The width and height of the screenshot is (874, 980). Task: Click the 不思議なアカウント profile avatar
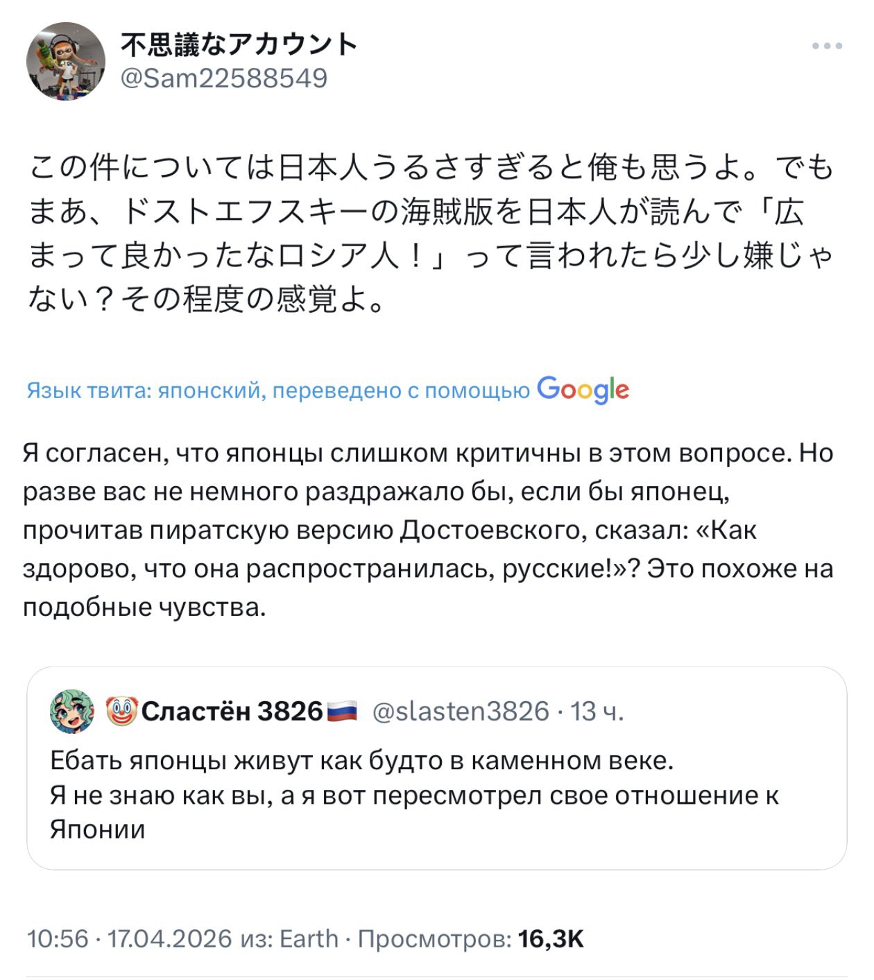click(66, 61)
